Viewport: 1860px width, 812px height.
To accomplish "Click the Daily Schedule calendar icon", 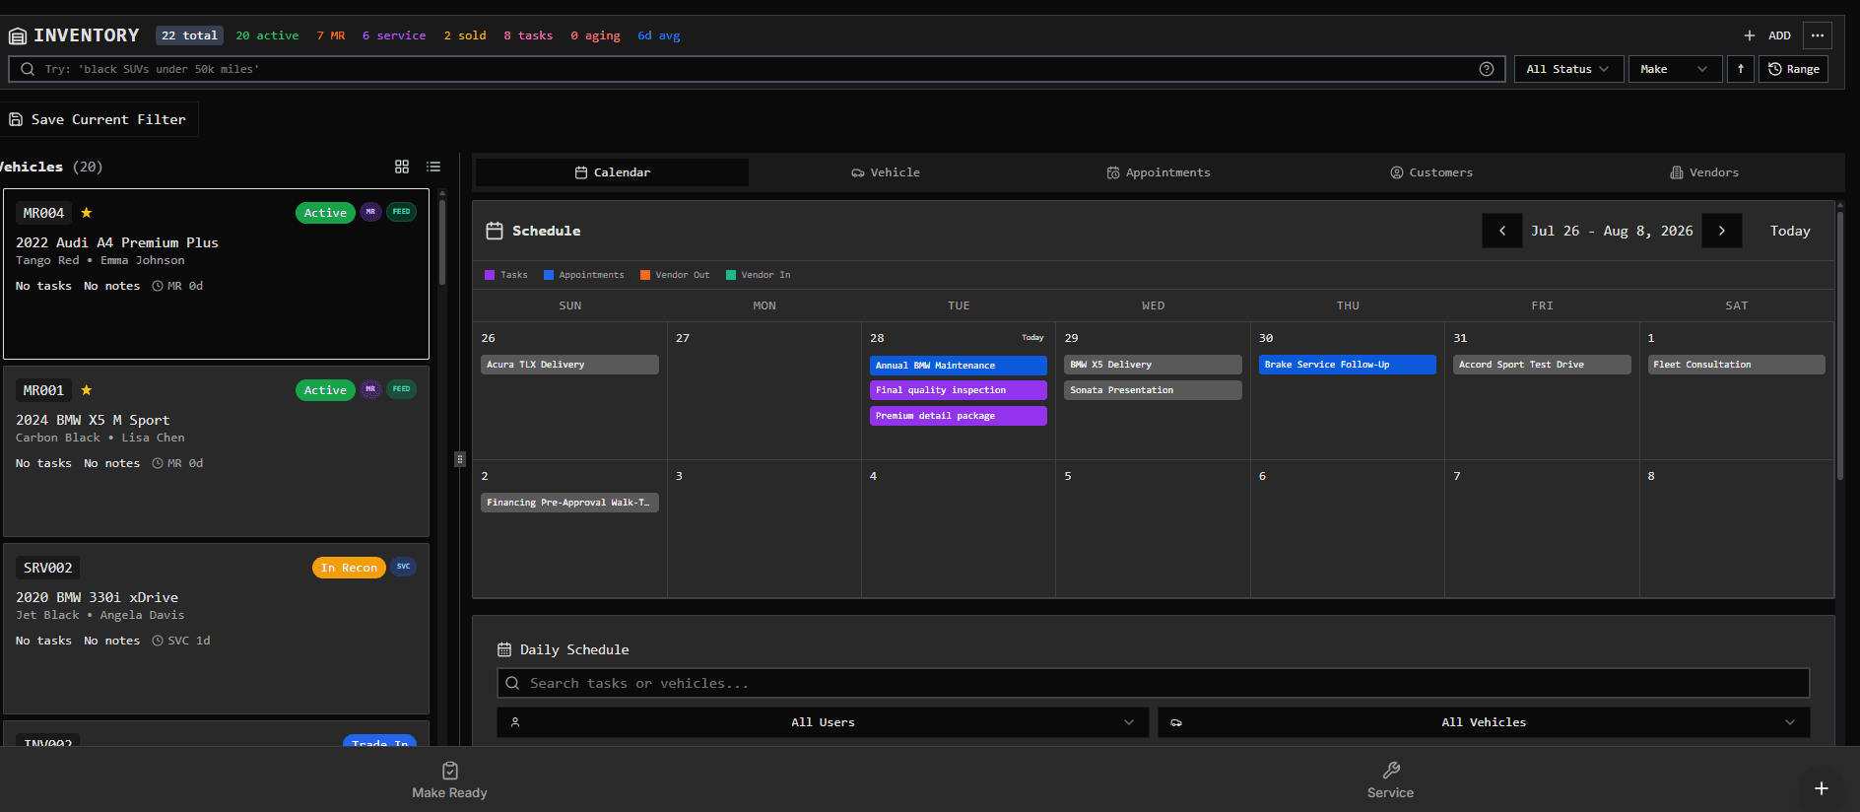I will click(504, 649).
